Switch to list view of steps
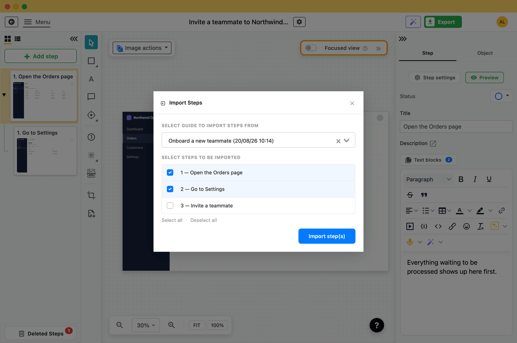This screenshot has width=517, height=343. [17, 39]
